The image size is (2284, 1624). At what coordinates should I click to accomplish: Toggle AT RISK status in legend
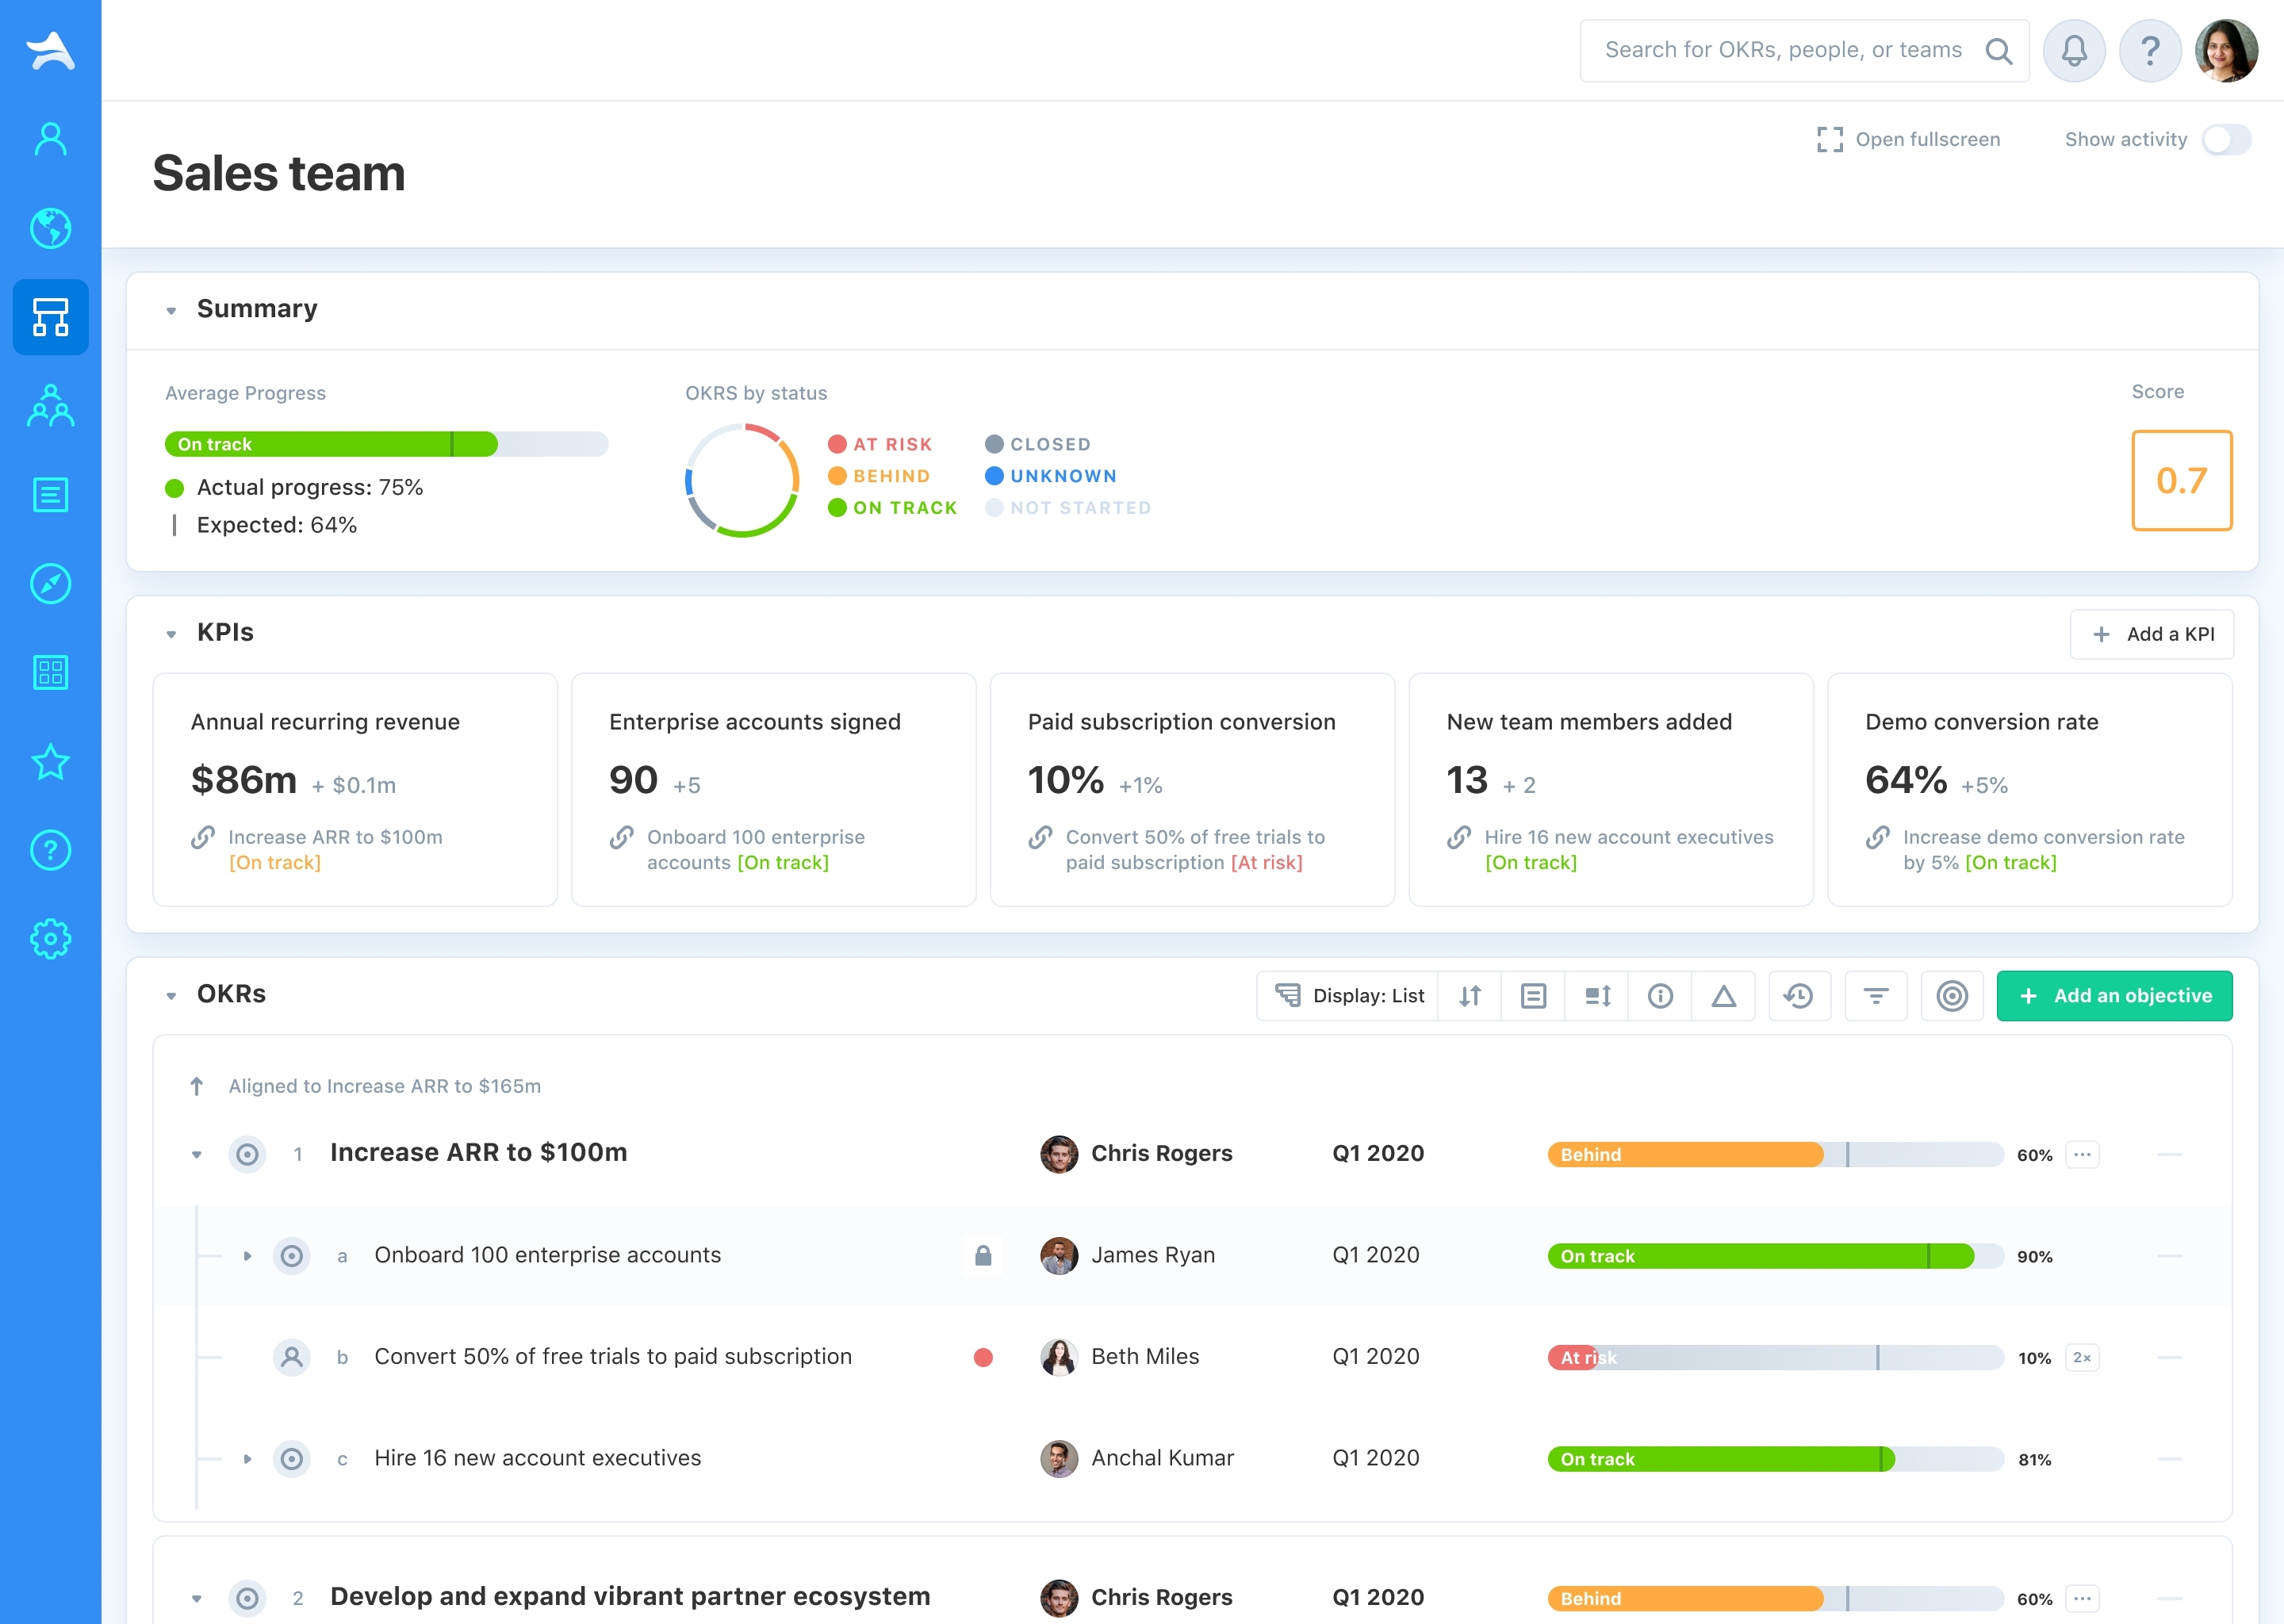pyautogui.click(x=880, y=444)
